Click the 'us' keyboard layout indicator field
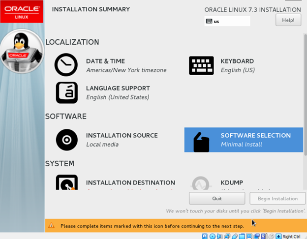307x239 pixels. pos(227,21)
